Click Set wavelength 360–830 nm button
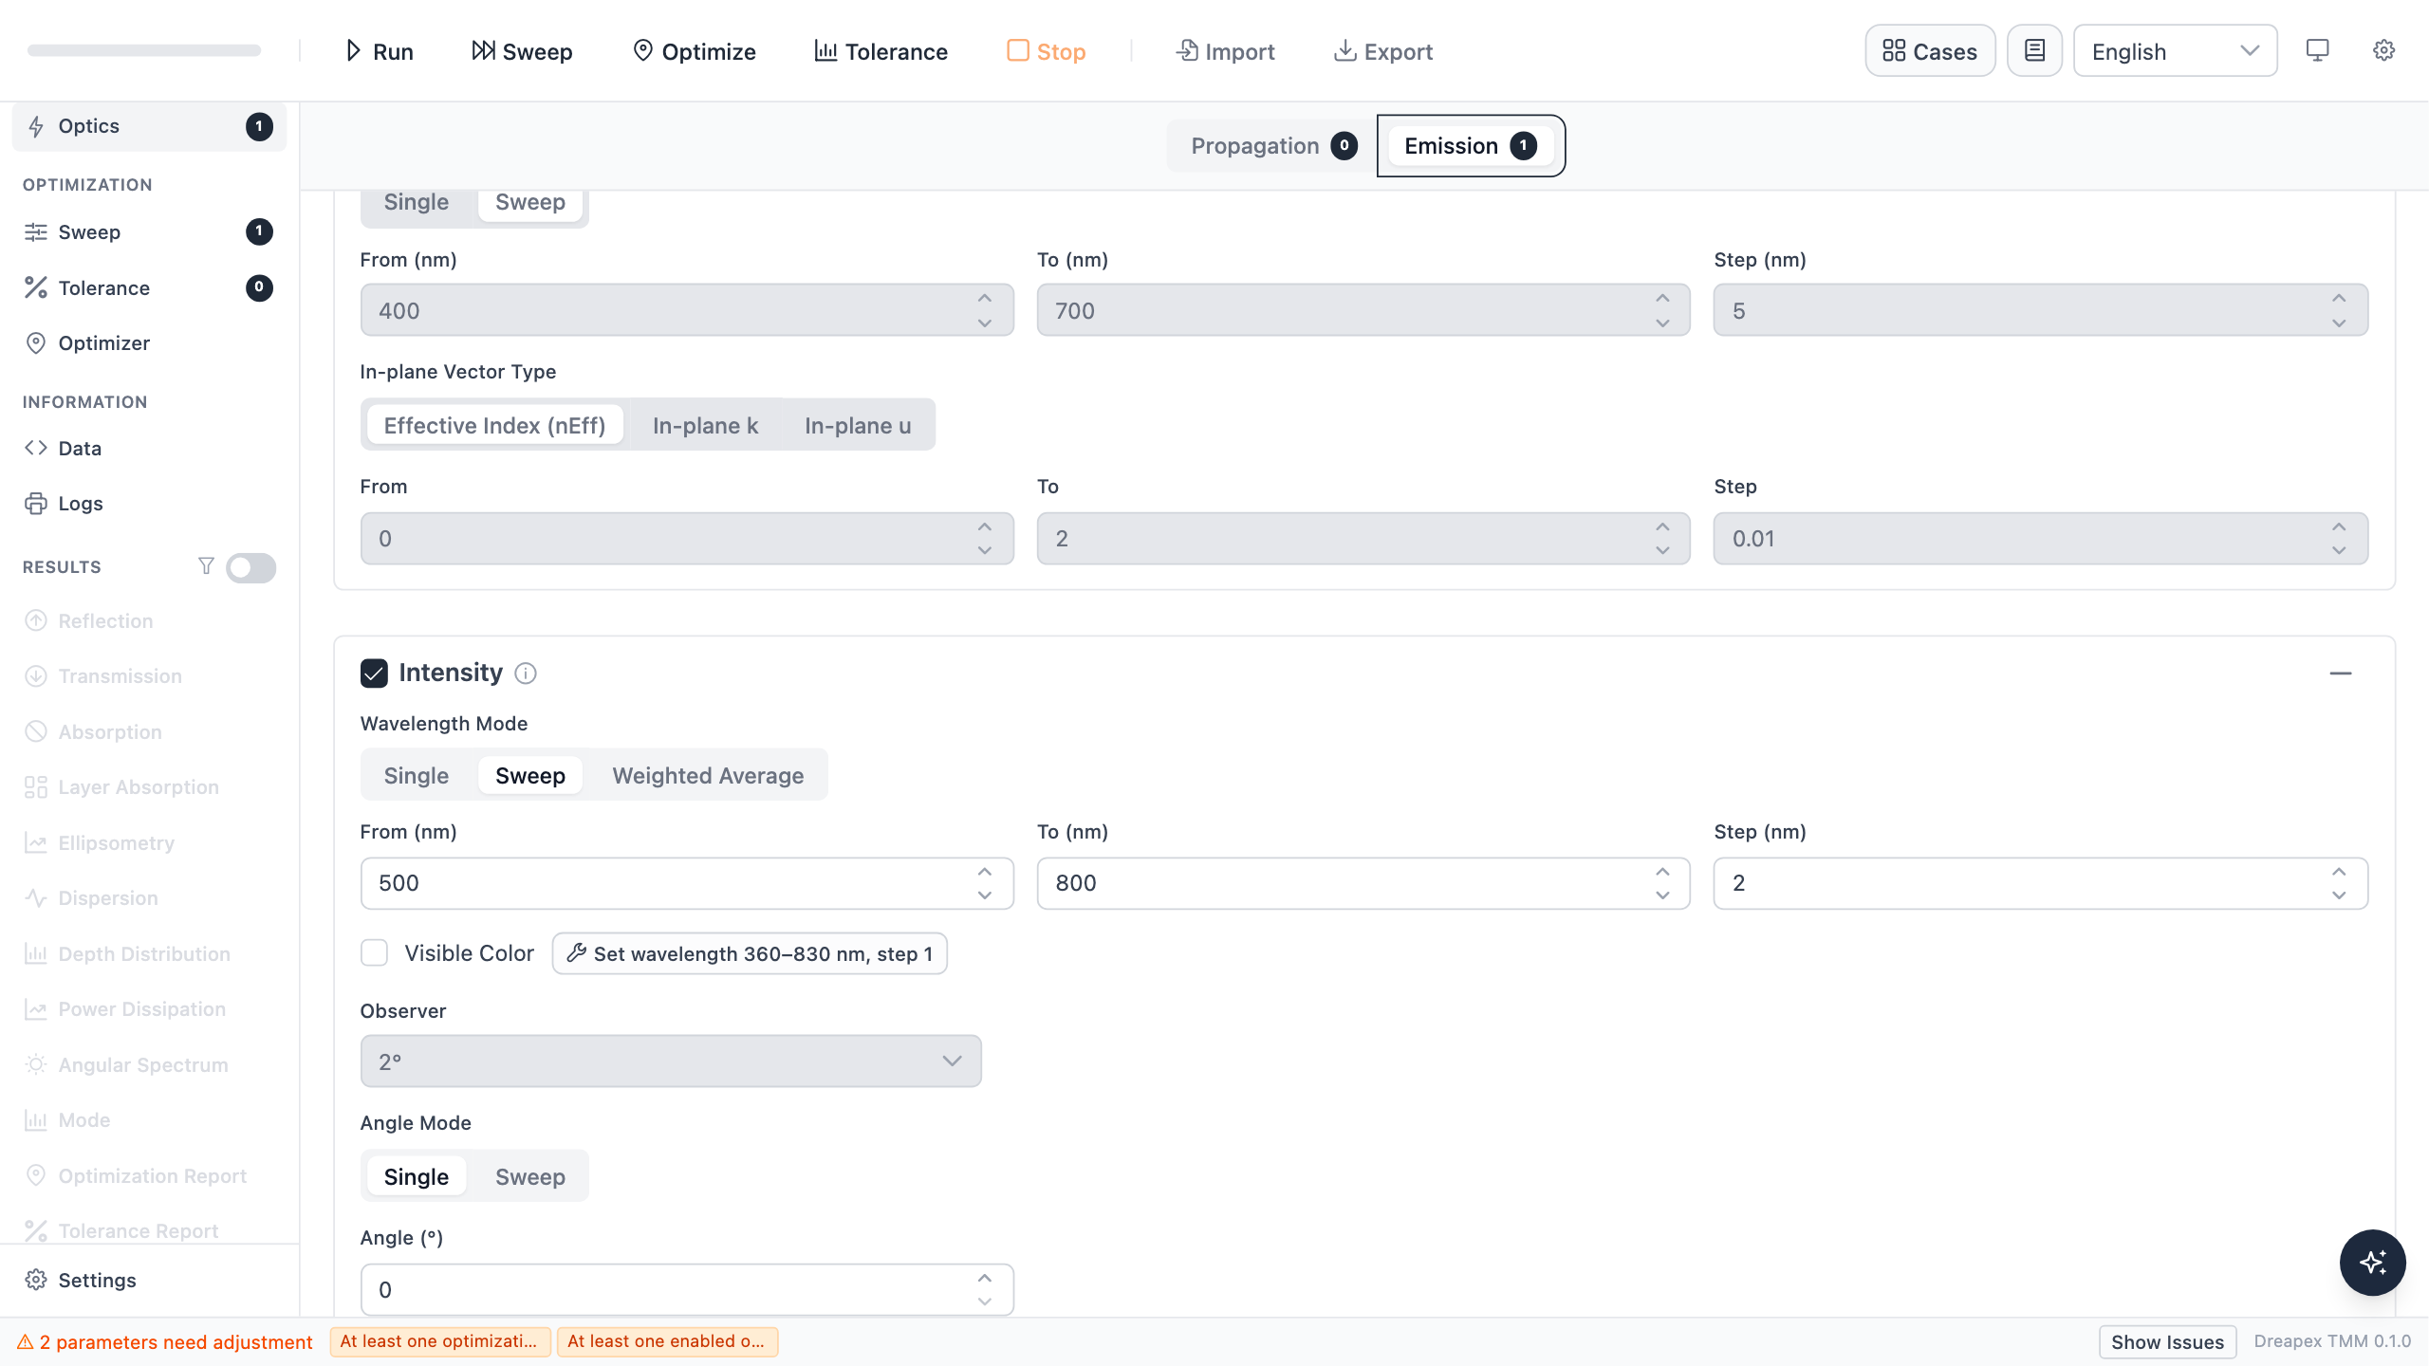 [750, 953]
